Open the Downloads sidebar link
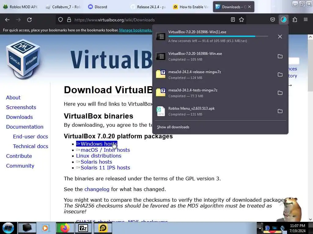This screenshot has height=234, width=313. [x=19, y=117]
